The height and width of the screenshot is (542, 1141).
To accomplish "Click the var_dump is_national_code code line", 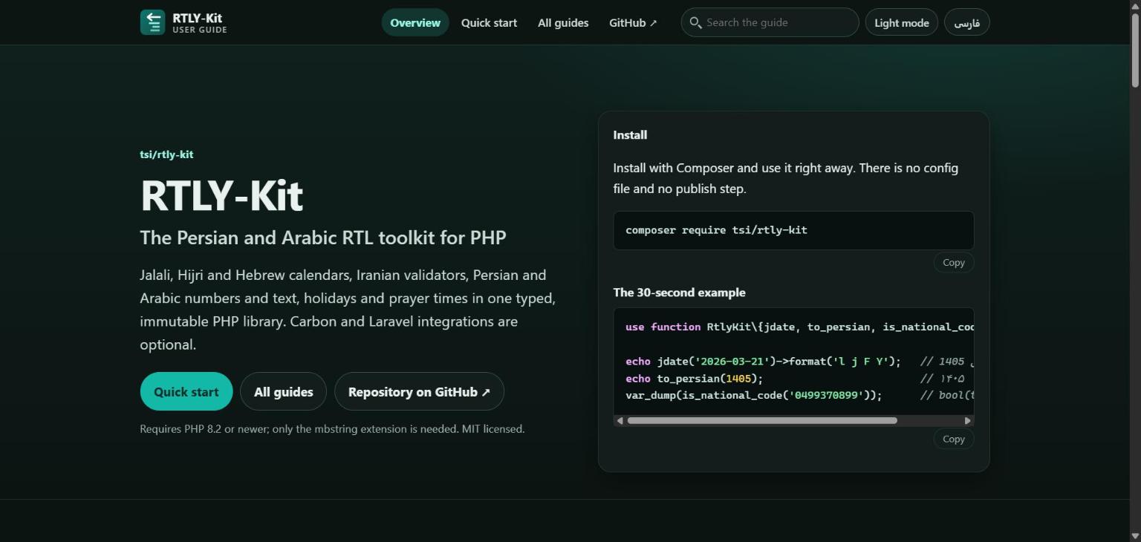I will [754, 395].
